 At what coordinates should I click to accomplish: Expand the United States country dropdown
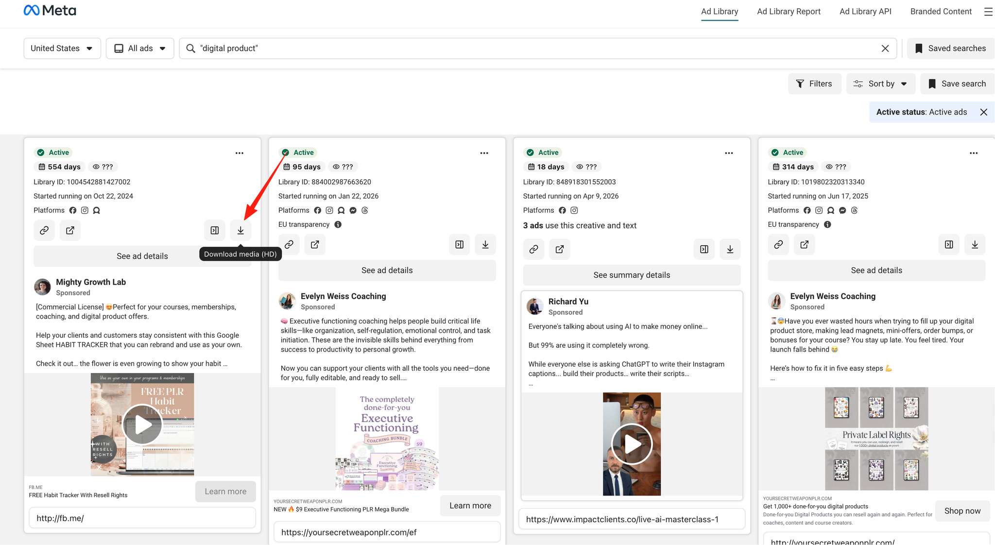(x=62, y=49)
